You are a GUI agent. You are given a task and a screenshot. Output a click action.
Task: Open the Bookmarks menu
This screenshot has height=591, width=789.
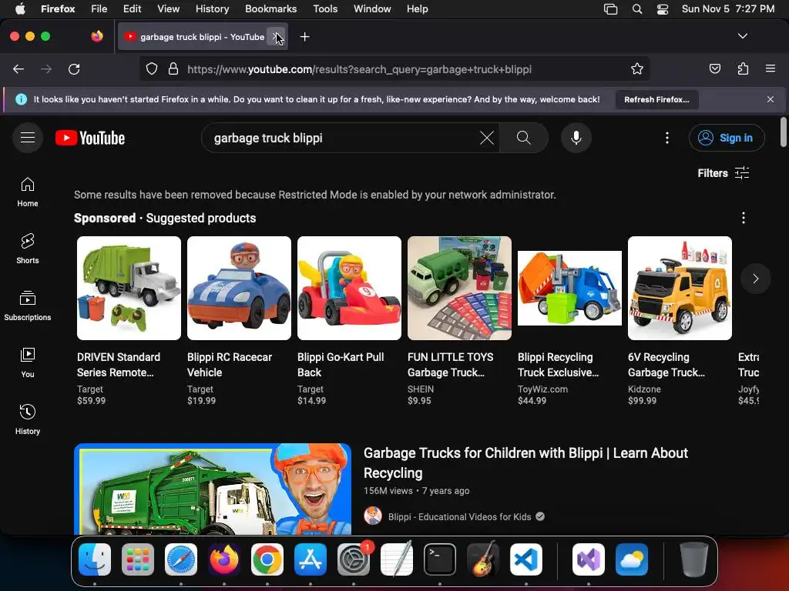coord(270,8)
